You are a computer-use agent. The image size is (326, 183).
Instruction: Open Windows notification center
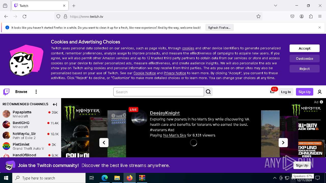[318, 178]
